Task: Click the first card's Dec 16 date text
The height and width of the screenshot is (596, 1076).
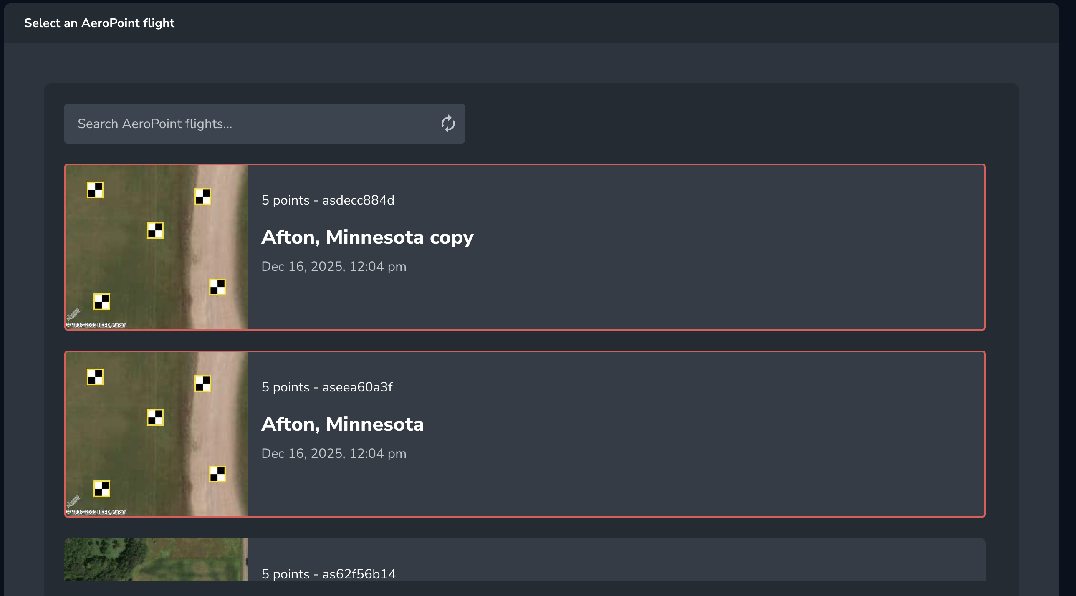Action: tap(333, 266)
